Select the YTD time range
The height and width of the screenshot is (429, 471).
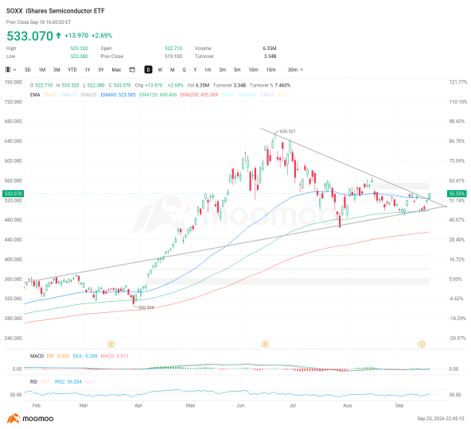pos(72,70)
